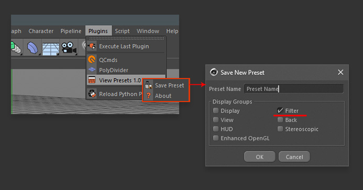
Task: Click the blue PolyDivider icon
Action: click(x=92, y=69)
